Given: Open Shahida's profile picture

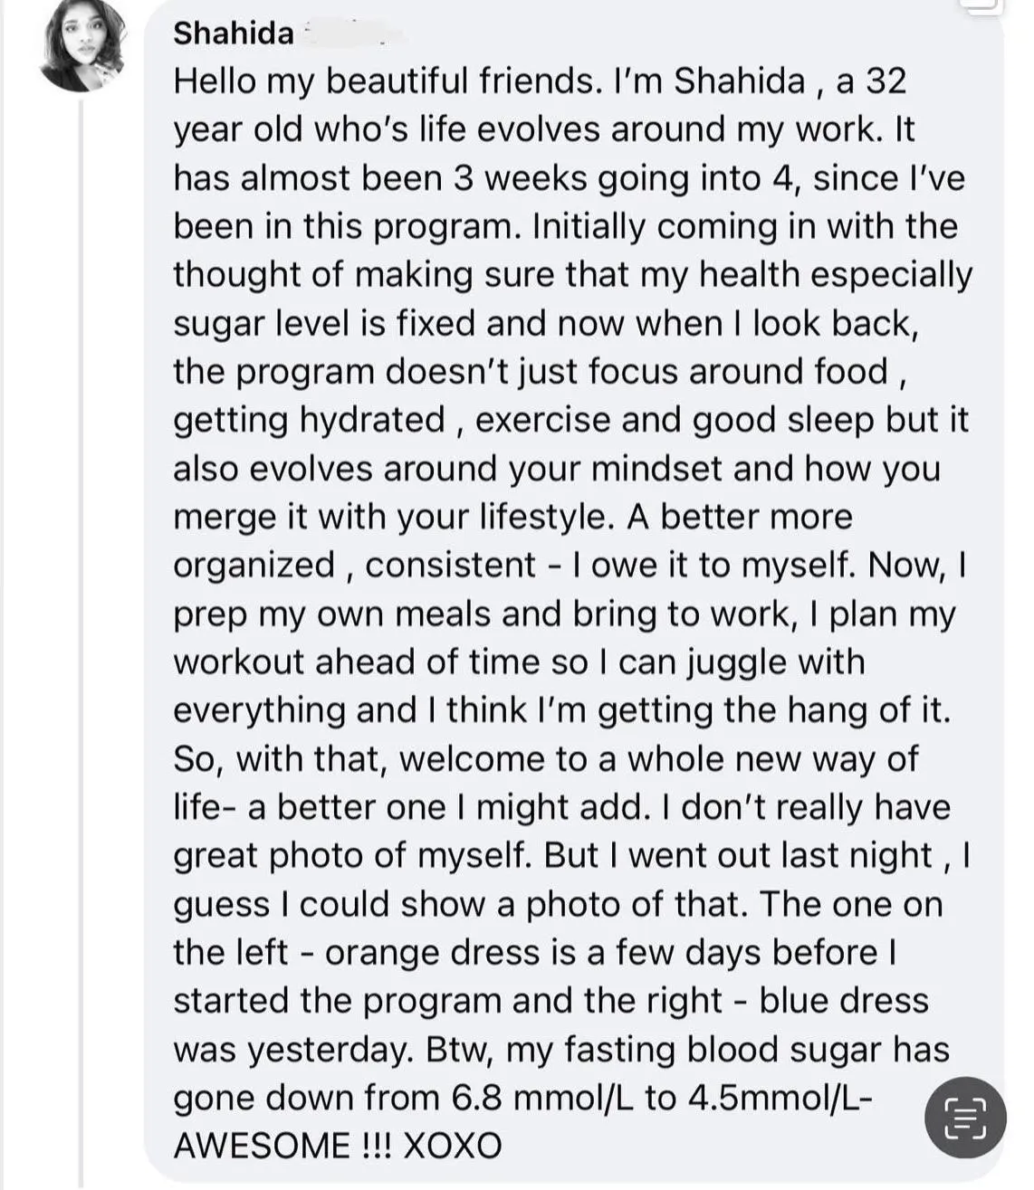Looking at the screenshot, I should [x=81, y=46].
